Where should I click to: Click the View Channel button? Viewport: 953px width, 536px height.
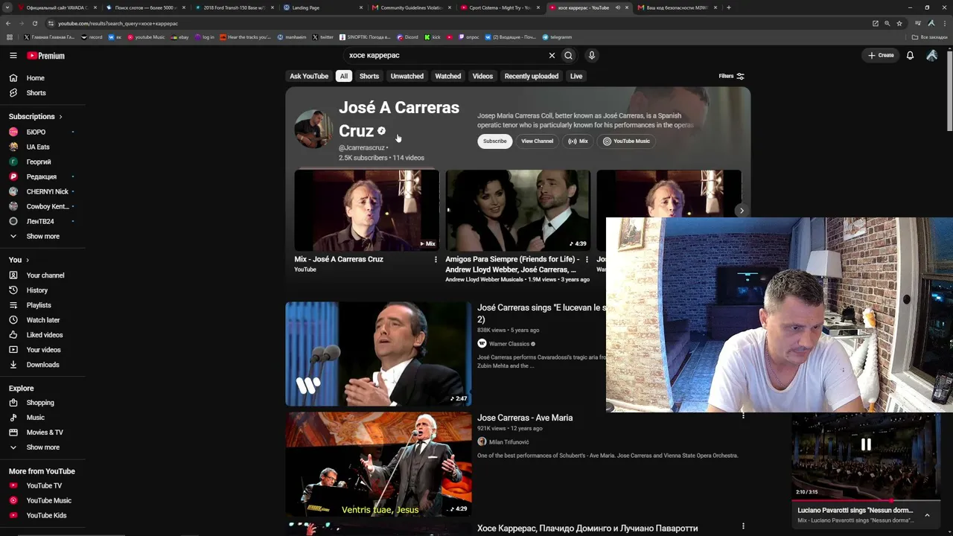coord(537,141)
